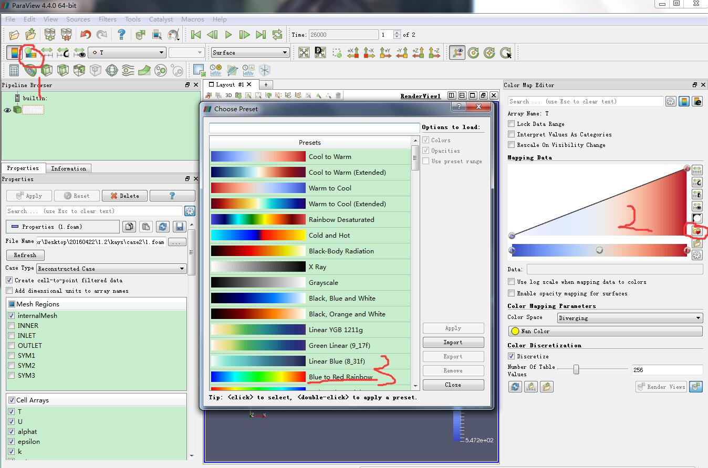The image size is (708, 468).
Task: Enable Use log scale when mapping checkbox
Action: pyautogui.click(x=512, y=282)
